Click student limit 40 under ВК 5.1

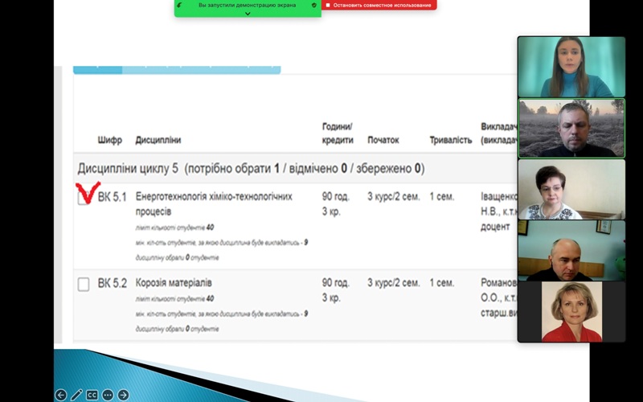[174, 228]
